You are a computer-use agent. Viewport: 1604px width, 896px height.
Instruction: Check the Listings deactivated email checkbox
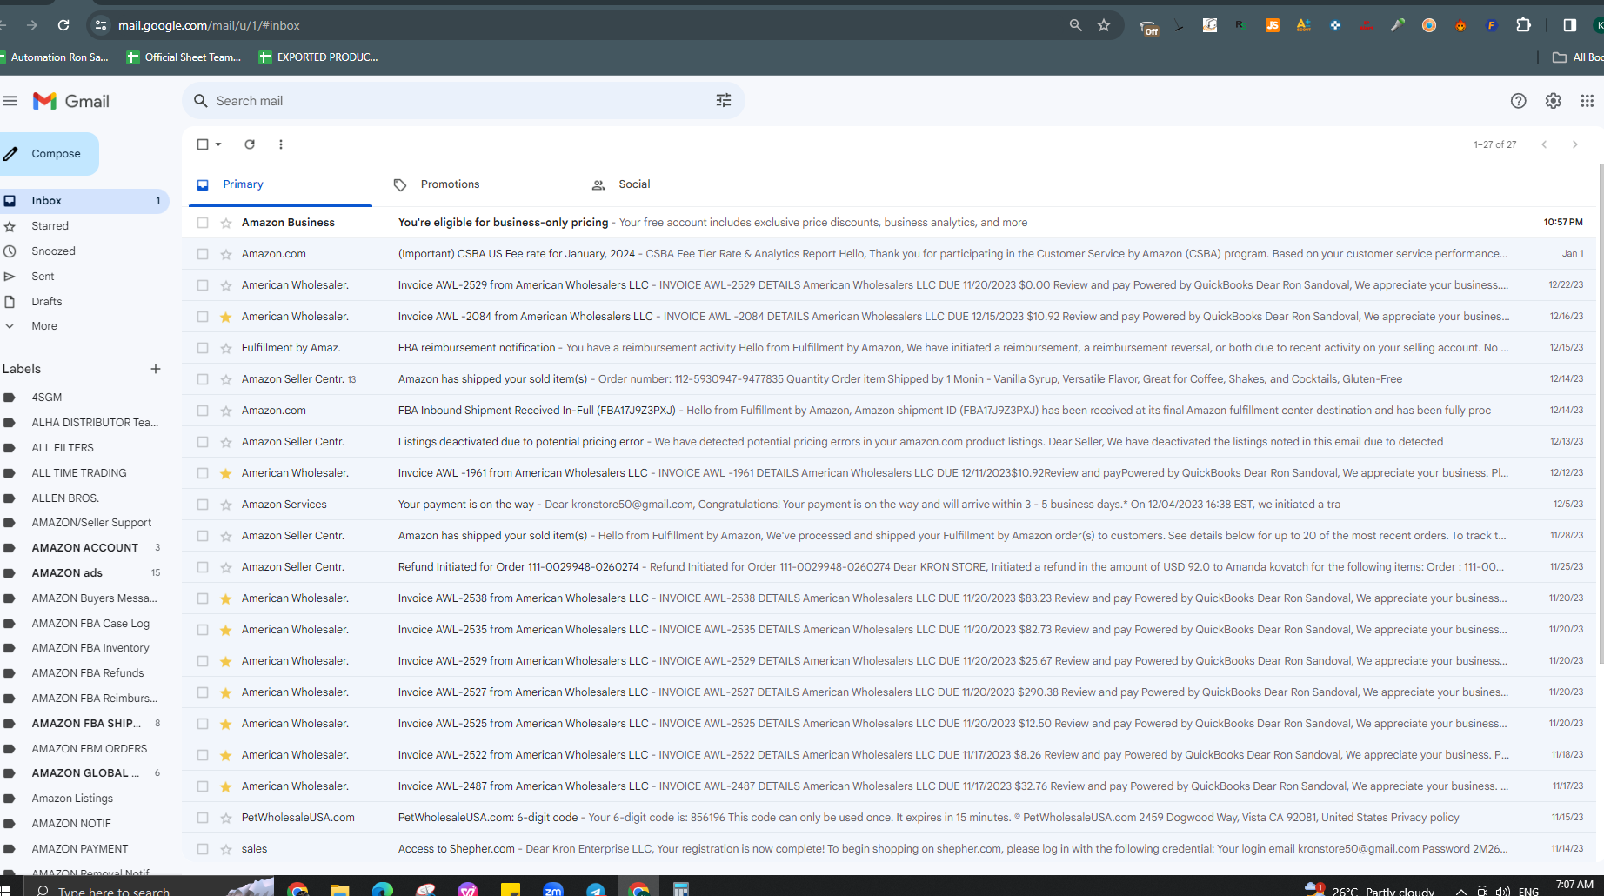click(x=203, y=442)
